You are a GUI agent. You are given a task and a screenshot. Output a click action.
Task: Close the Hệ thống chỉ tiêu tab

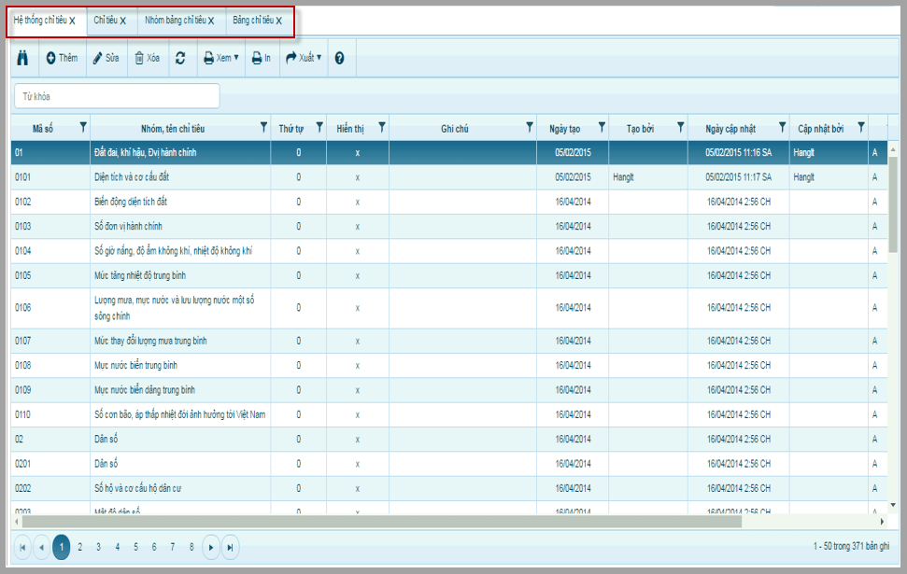tap(72, 21)
